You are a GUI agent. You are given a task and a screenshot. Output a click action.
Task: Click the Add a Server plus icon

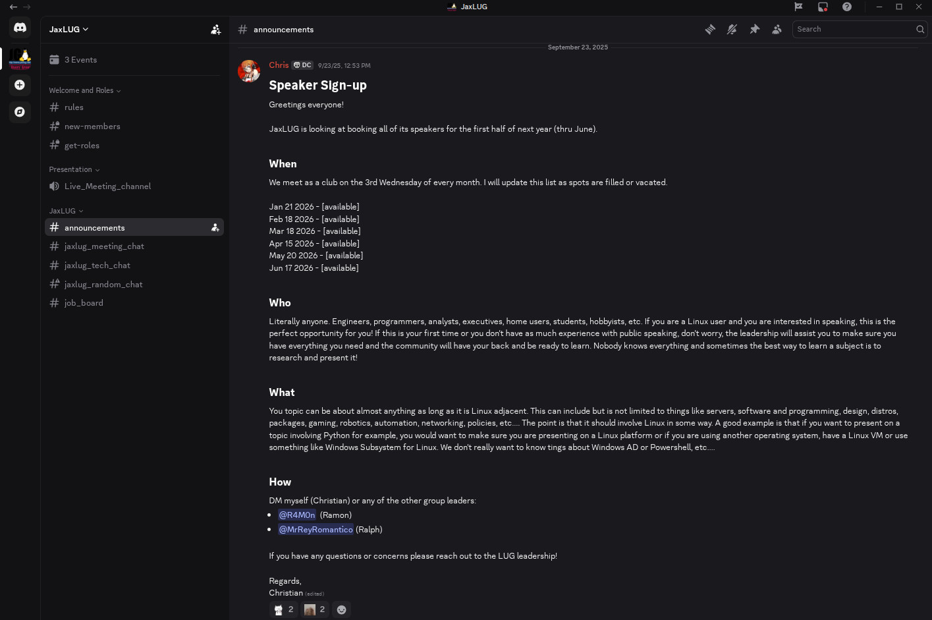(20, 85)
